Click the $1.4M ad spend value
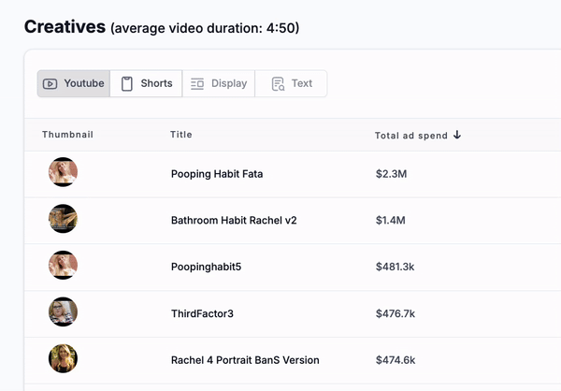This screenshot has width=561, height=391. pos(390,220)
